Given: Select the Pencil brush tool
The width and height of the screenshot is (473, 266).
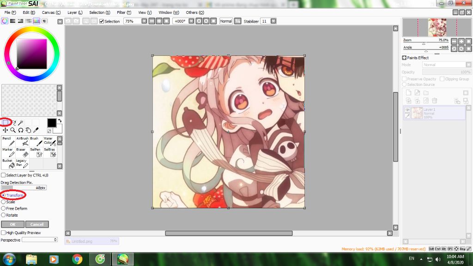Looking at the screenshot, I should click(x=8, y=141).
